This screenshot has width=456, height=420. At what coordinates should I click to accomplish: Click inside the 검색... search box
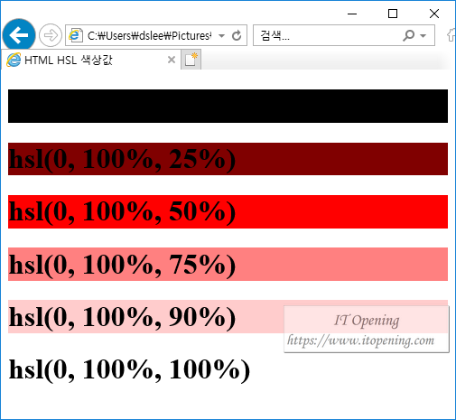tap(328, 35)
